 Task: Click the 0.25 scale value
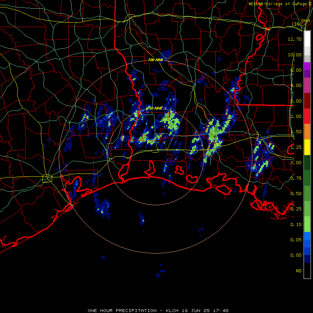296,209
